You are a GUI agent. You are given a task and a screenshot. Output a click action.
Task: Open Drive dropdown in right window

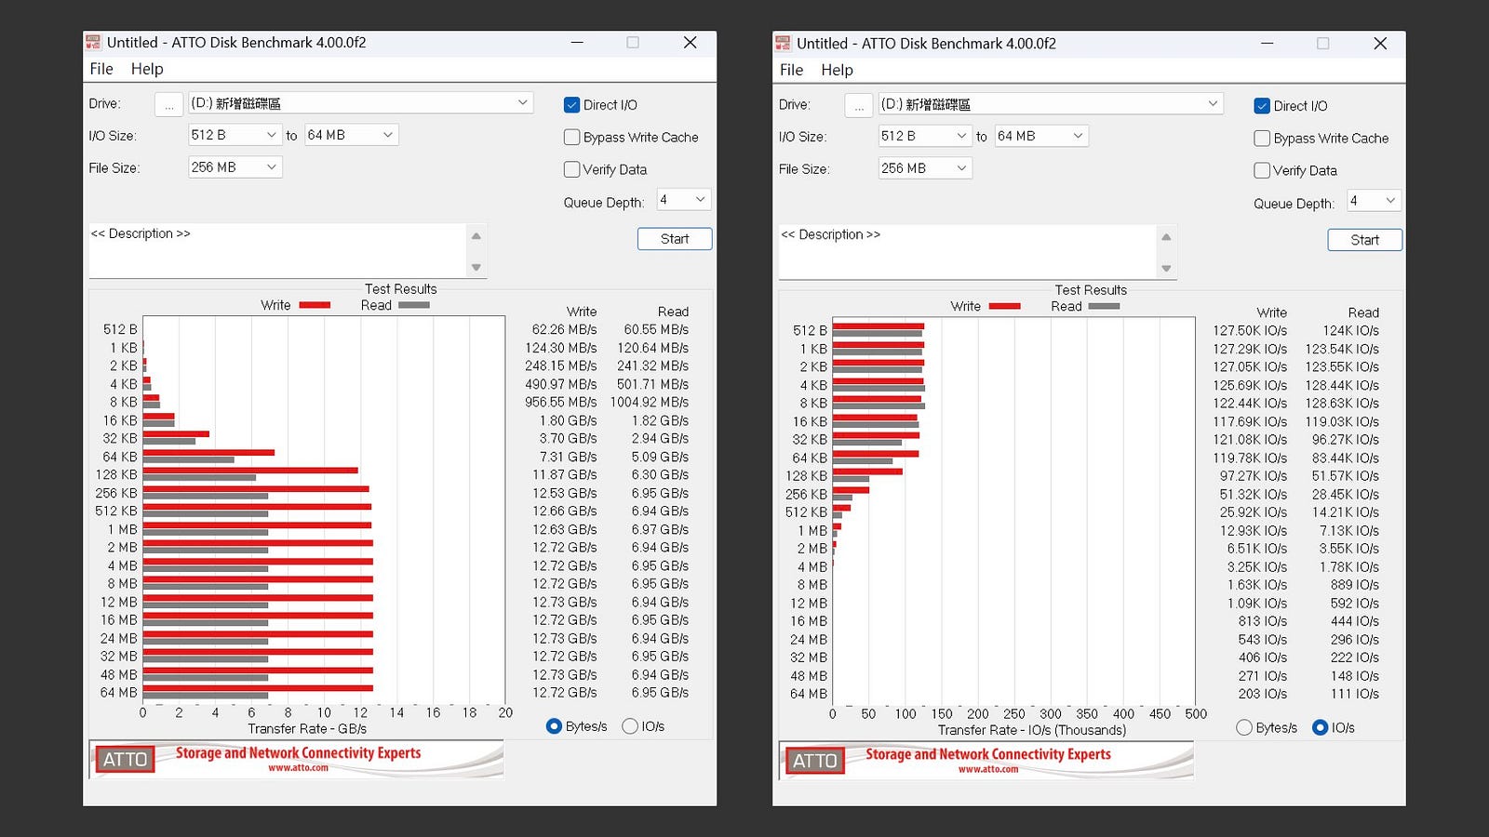[x=1051, y=103]
